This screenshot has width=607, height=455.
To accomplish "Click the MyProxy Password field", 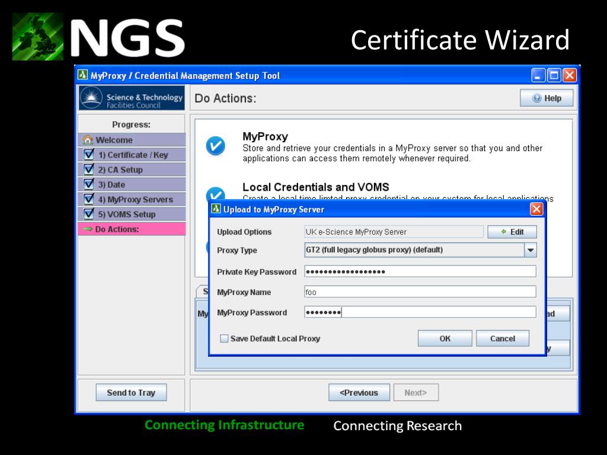I will point(420,312).
